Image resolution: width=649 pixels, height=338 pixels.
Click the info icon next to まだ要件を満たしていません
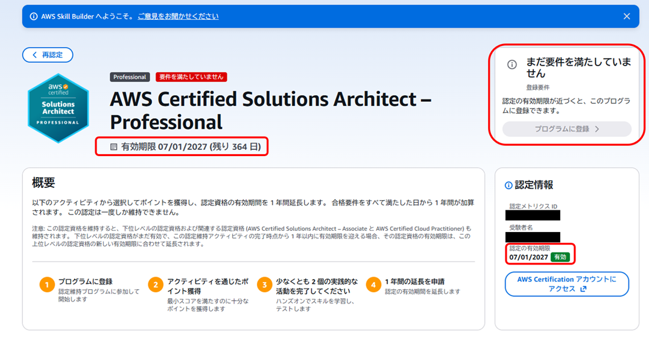512,64
